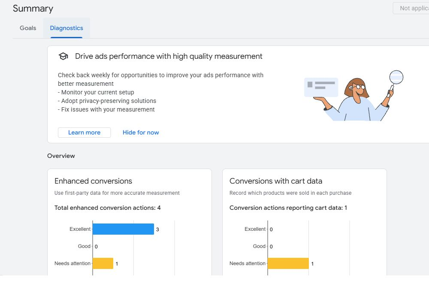Image resolution: width=429 pixels, height=296 pixels.
Task: Click the Needs attention label in Enhanced conversions chart
Action: (73, 263)
